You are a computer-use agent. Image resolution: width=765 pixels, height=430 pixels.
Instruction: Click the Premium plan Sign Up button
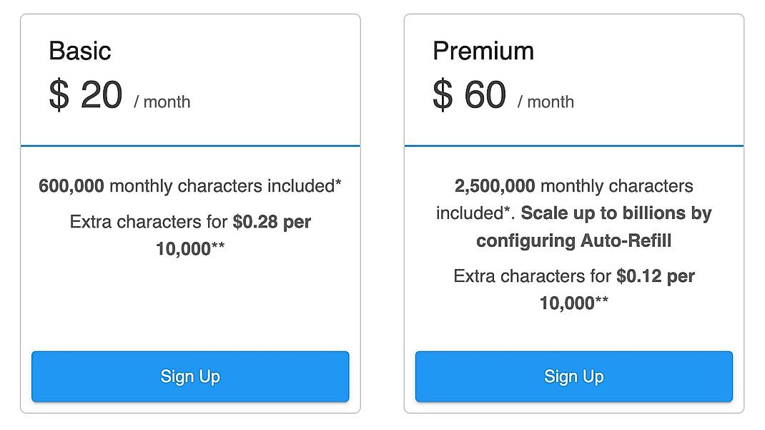point(573,376)
